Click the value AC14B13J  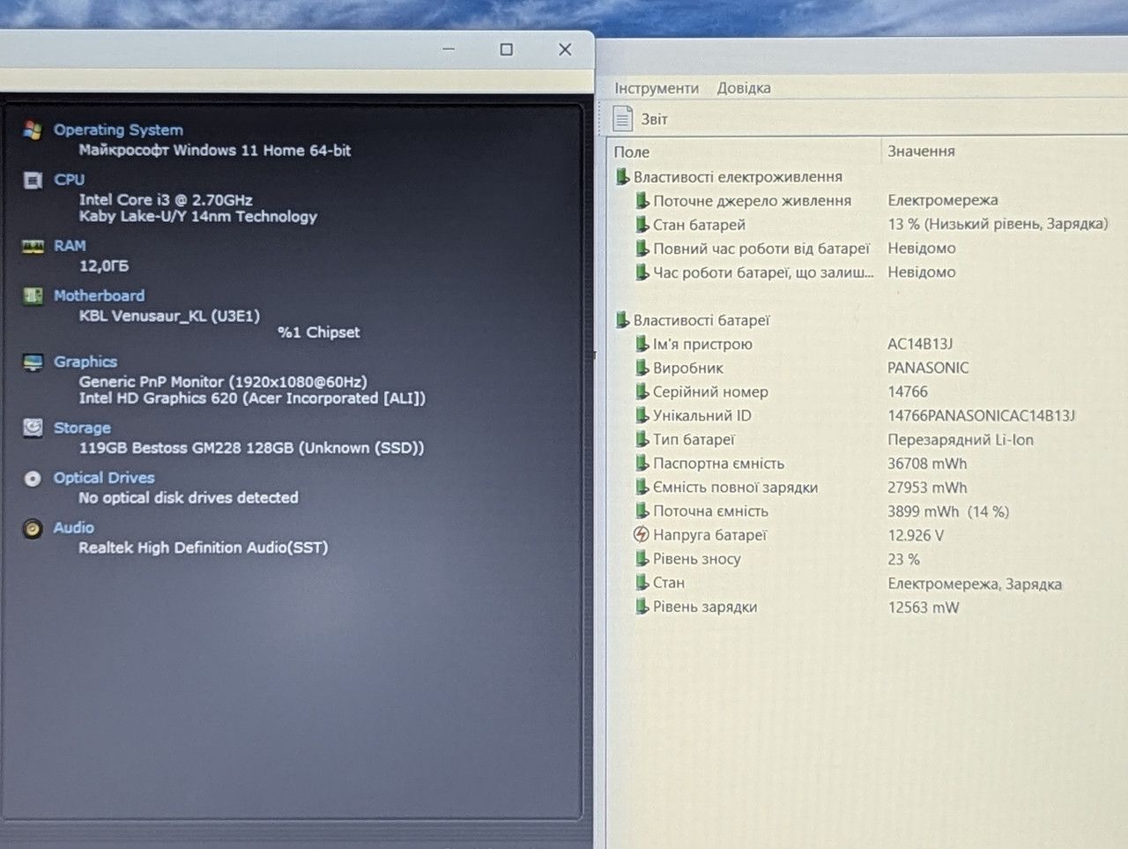pos(920,344)
